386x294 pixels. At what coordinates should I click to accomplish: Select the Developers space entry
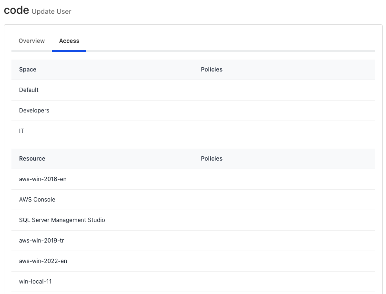pos(34,111)
